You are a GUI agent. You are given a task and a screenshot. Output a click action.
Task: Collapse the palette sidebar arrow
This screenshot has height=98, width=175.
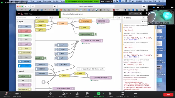pyautogui.click(x=37, y=18)
